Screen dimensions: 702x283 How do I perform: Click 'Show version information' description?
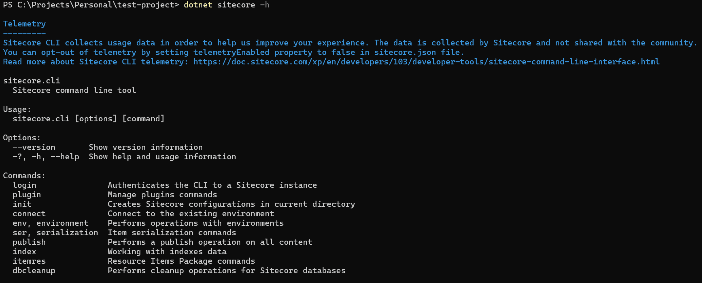(x=146, y=147)
